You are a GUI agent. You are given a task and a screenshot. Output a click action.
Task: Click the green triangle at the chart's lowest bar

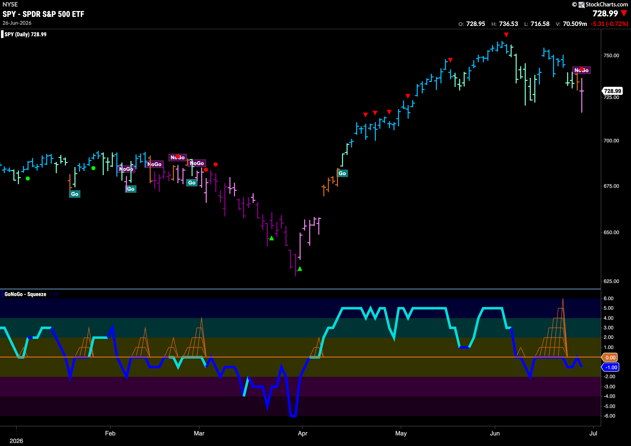pos(300,269)
